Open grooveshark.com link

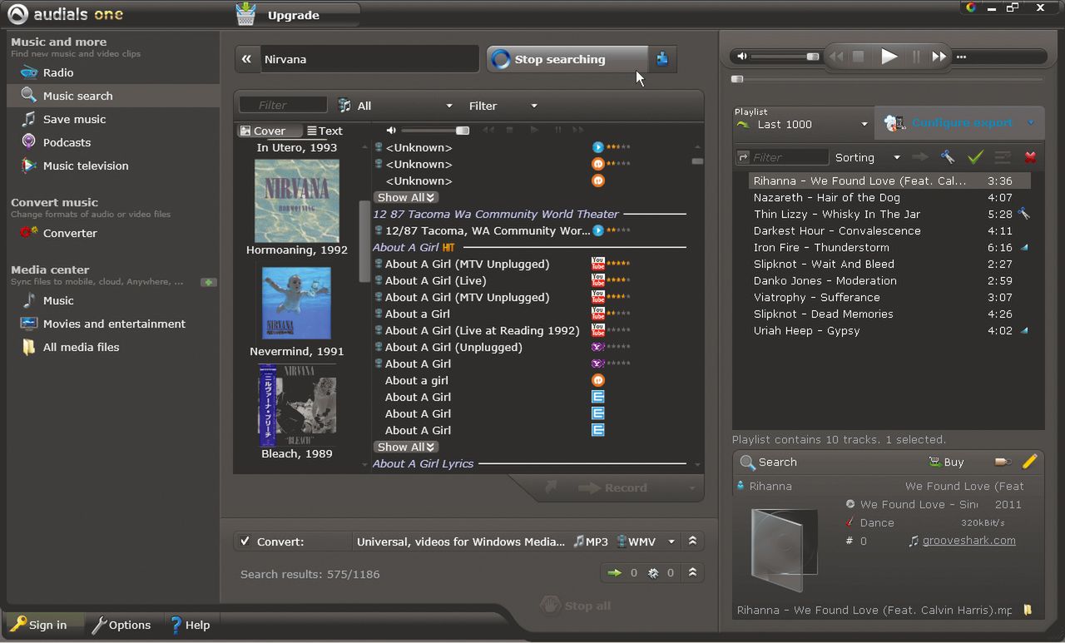[968, 541]
